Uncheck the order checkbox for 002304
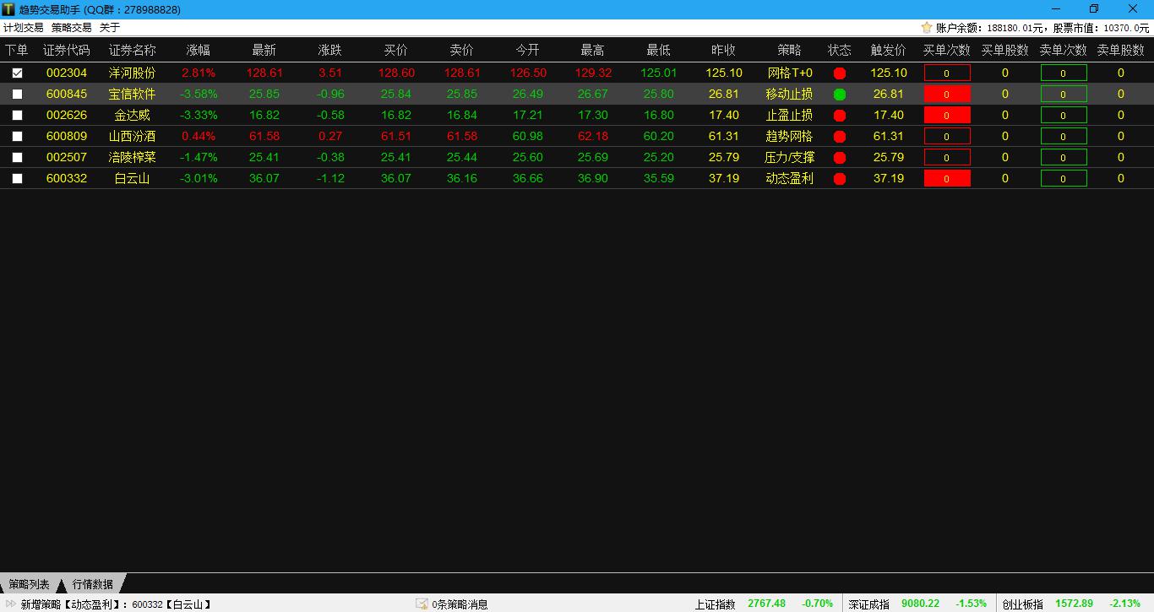1154x612 pixels. (x=17, y=73)
